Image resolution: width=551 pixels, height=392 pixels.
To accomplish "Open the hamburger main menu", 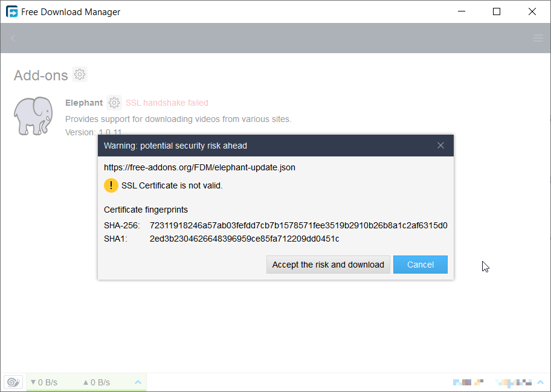I will [x=538, y=38].
